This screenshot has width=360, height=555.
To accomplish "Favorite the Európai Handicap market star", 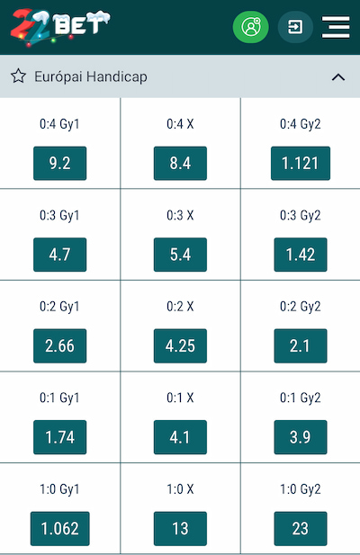I will [18, 76].
